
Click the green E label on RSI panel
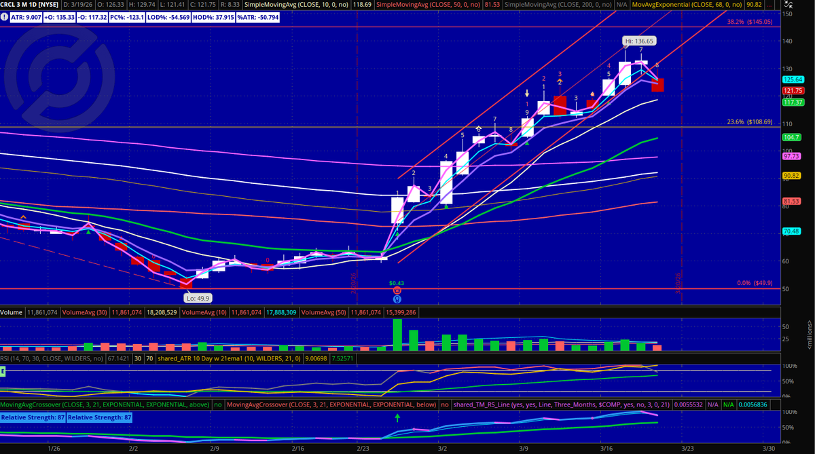coord(3,371)
